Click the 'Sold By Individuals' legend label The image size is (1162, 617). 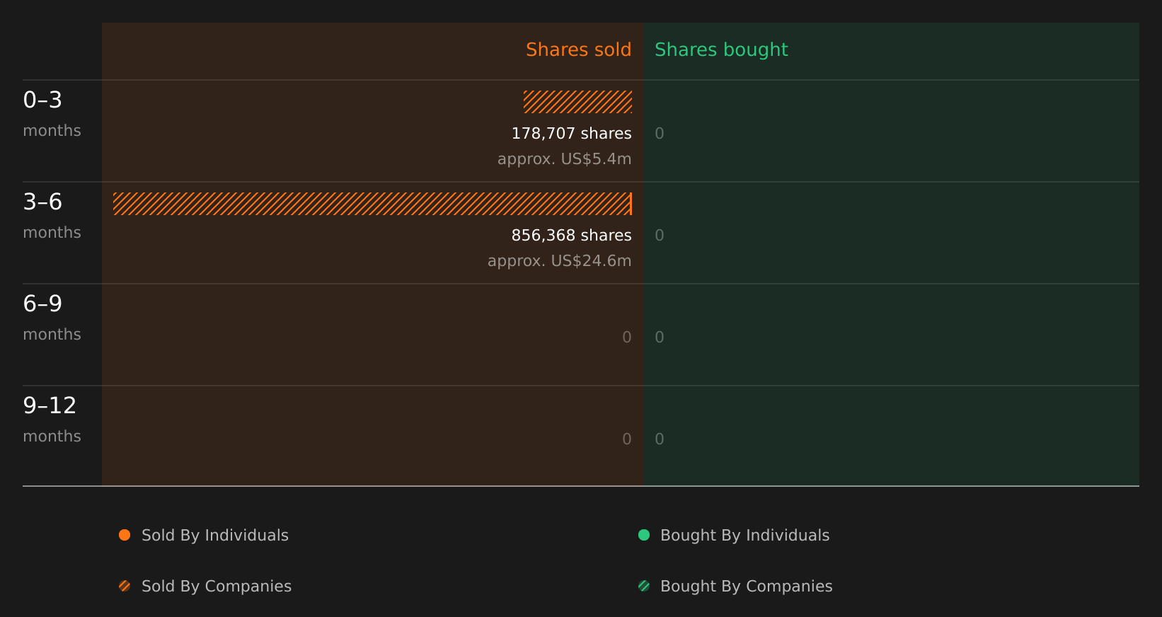click(x=215, y=536)
